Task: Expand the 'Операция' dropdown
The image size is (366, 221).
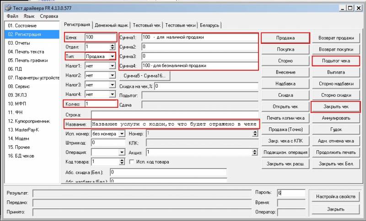Action: click(121, 152)
